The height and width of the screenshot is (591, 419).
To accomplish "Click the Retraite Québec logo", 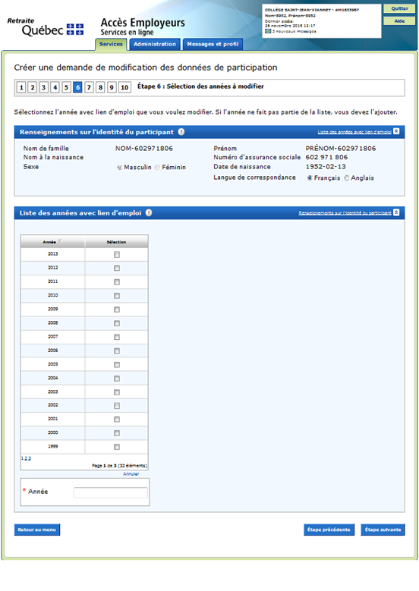I will 46,27.
